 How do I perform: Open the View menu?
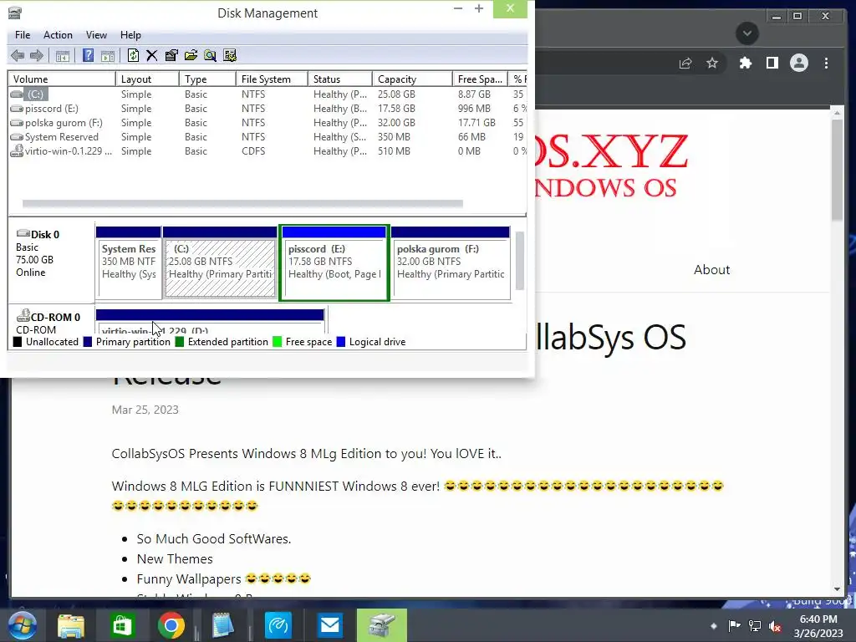point(96,35)
